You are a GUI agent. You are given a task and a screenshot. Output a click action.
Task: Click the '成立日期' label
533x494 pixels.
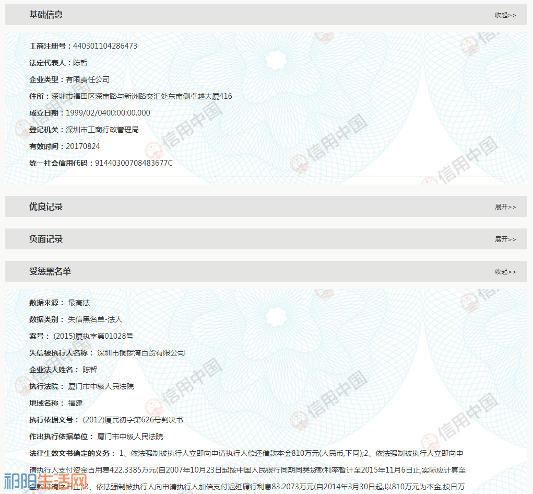click(x=44, y=113)
